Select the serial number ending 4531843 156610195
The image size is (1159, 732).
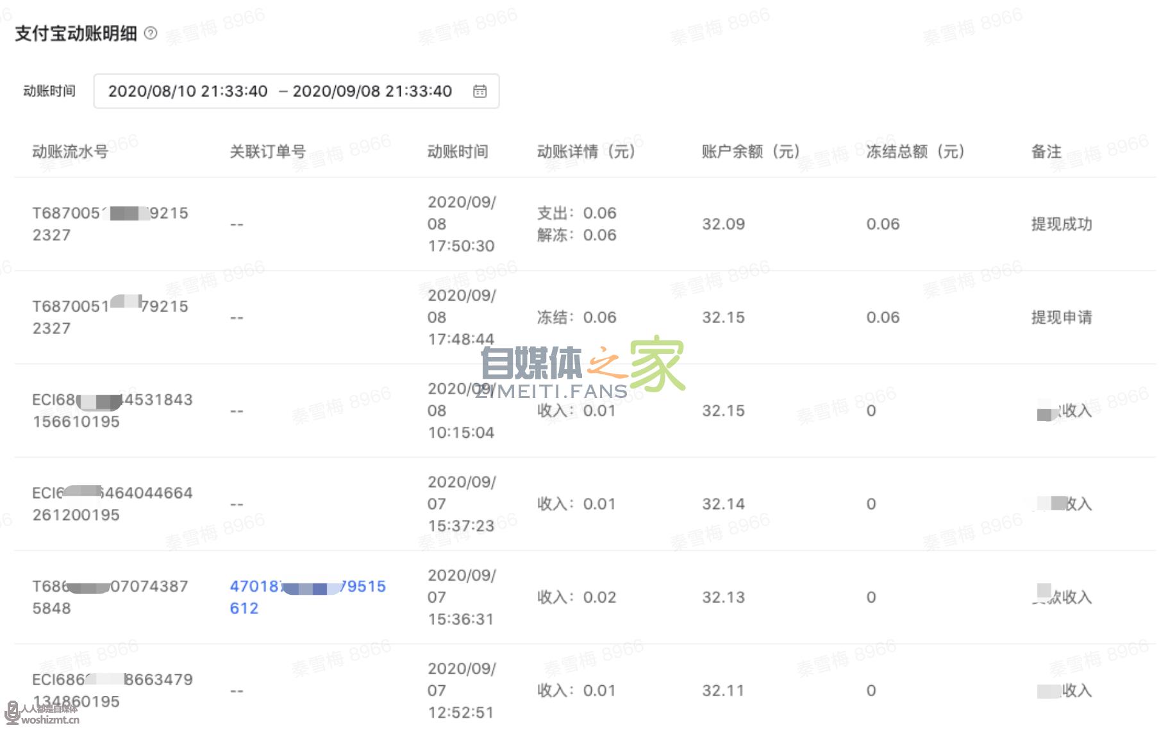112,410
